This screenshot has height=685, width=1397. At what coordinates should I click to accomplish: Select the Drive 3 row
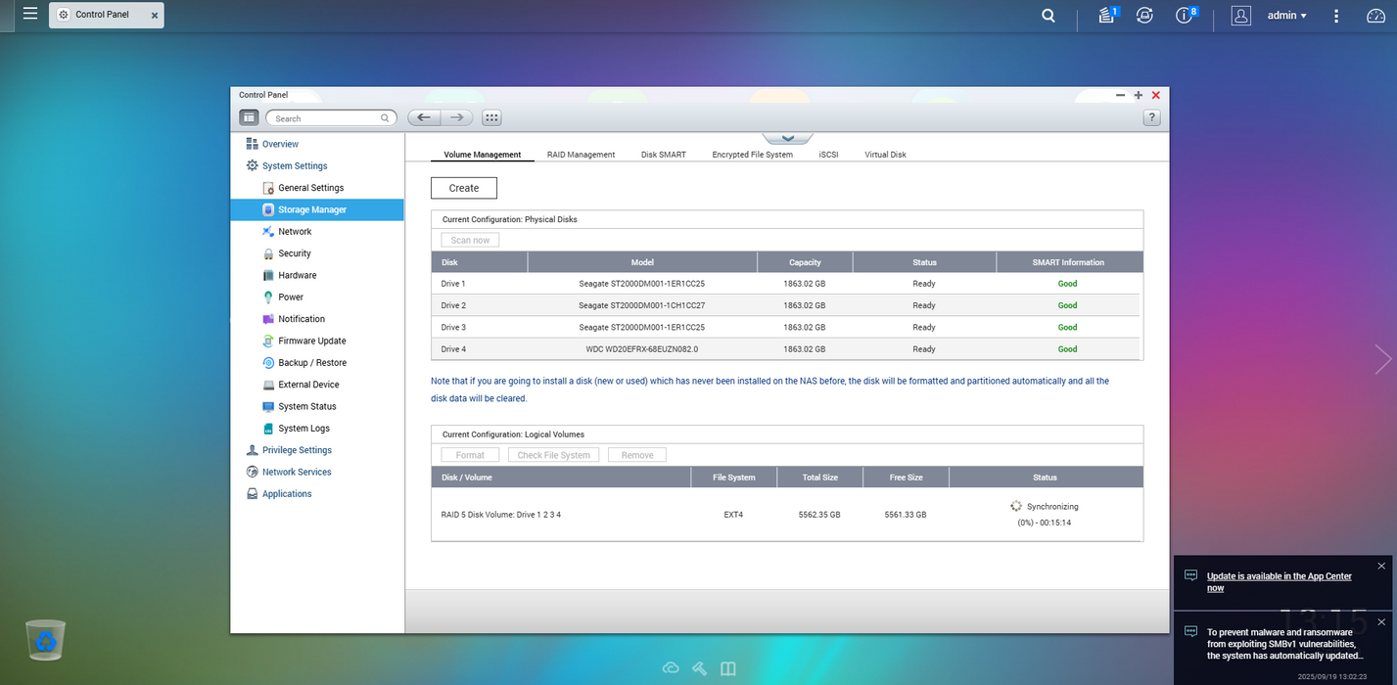[785, 327]
